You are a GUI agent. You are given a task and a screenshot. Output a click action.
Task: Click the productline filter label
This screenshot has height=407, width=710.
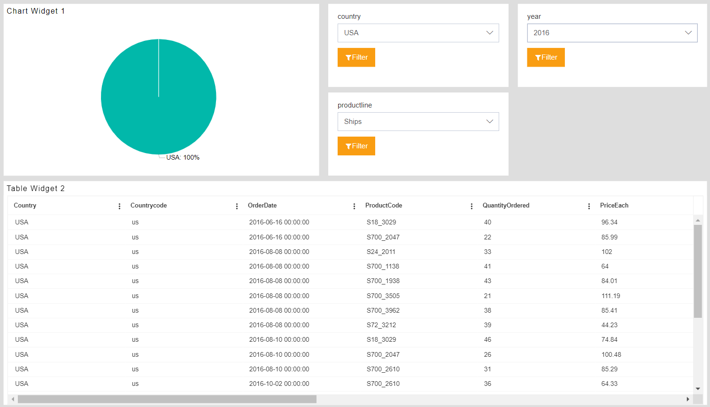[355, 105]
